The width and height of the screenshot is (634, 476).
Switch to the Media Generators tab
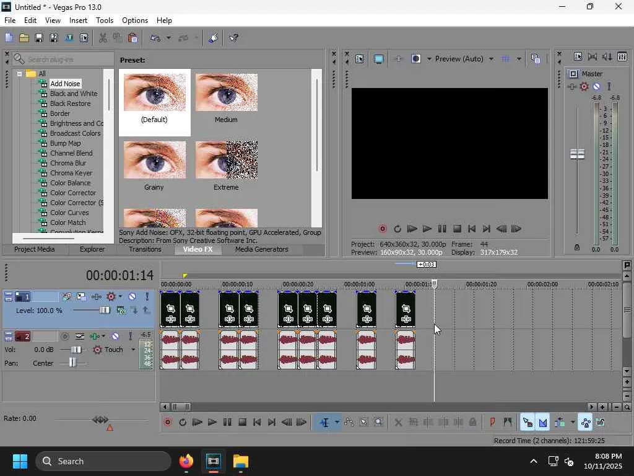pos(261,249)
